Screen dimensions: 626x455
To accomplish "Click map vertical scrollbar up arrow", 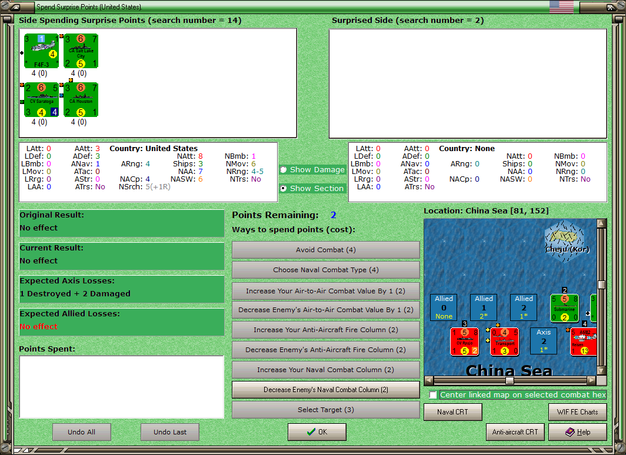I will tap(602, 223).
